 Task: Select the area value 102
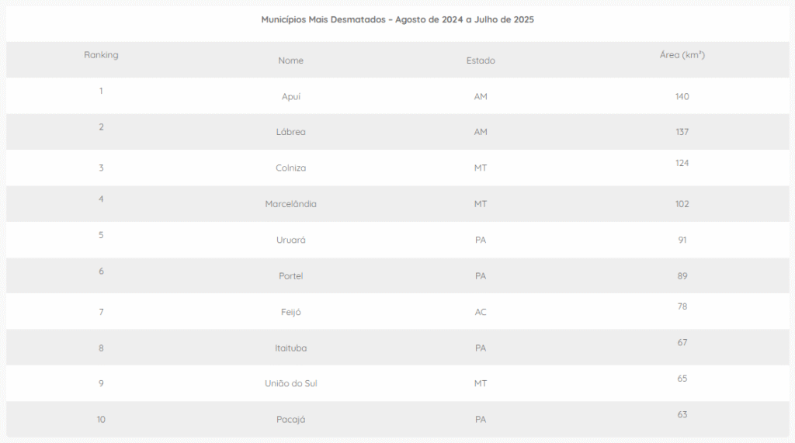(682, 204)
